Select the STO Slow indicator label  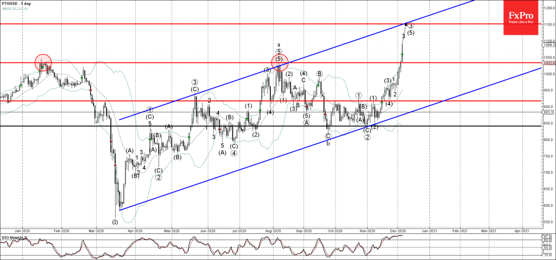[x=12, y=237]
